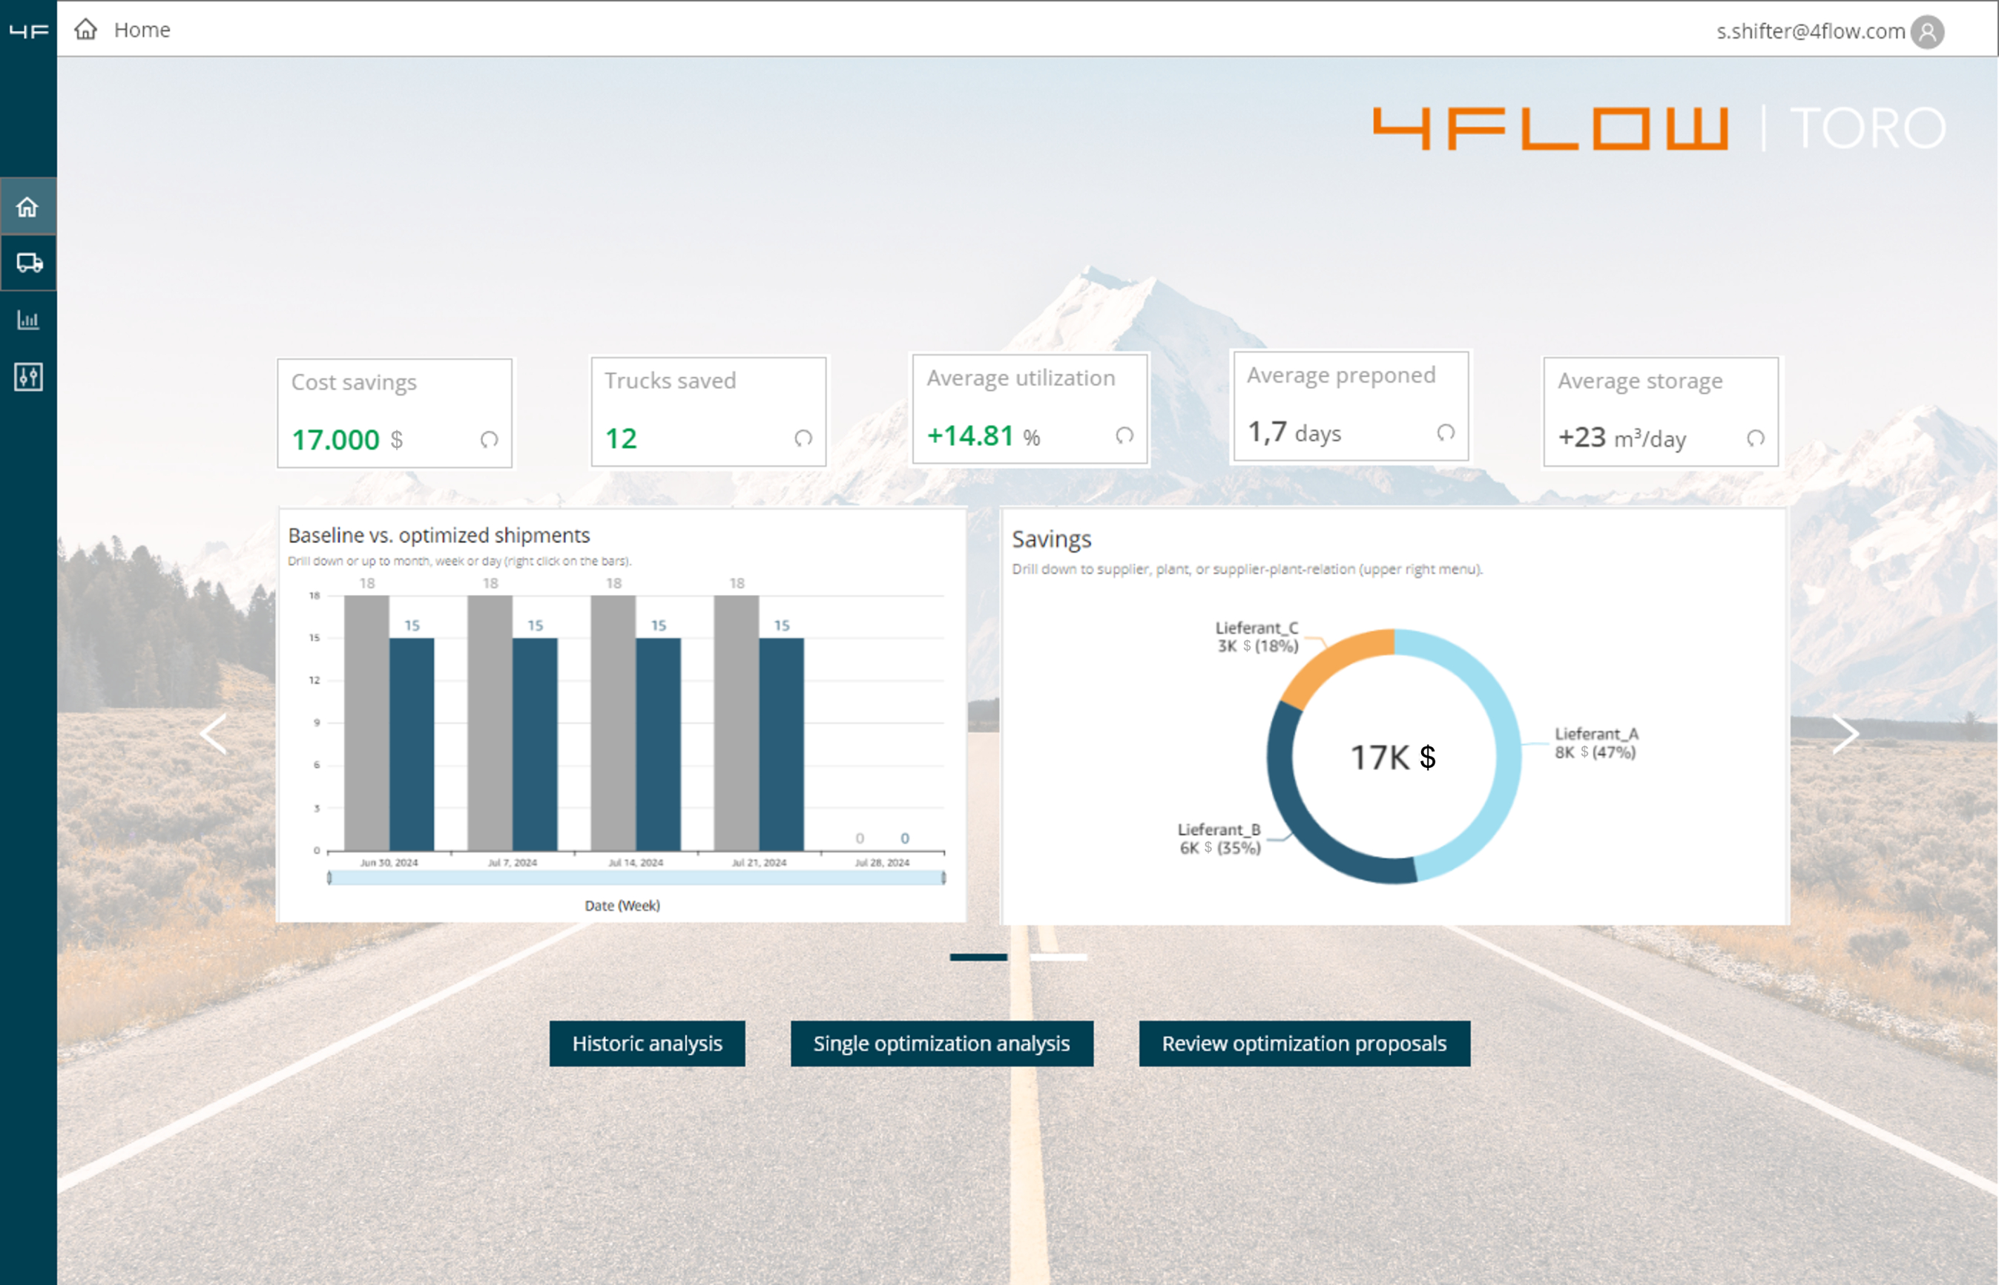Image resolution: width=1999 pixels, height=1285 pixels.
Task: Click the date range slider below bar chart
Action: click(x=636, y=878)
